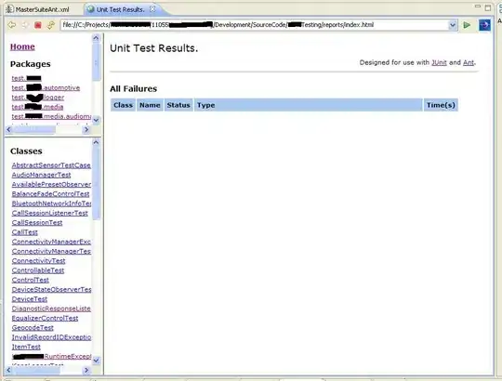The height and width of the screenshot is (381, 502).
Task: Open the URL address history dropdown
Action: click(x=453, y=25)
